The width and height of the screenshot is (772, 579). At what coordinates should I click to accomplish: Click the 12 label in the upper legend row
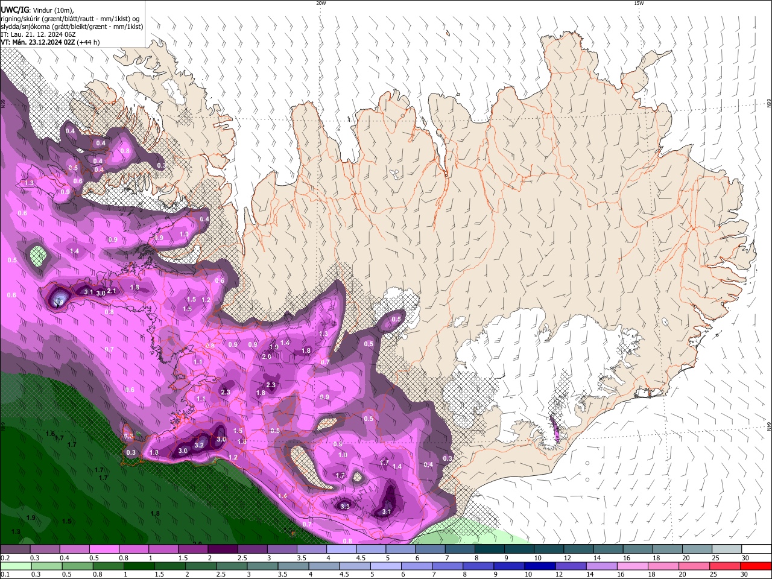[567, 558]
